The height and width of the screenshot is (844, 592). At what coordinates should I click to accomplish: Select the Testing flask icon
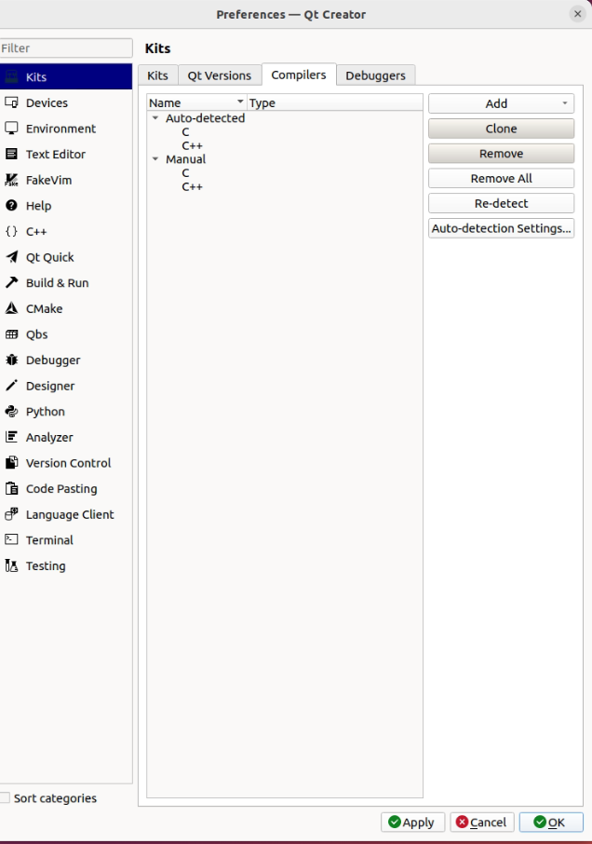(x=11, y=565)
